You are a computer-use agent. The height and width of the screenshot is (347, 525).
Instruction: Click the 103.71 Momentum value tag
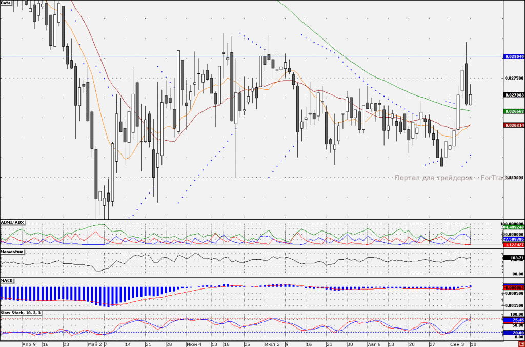(514, 258)
